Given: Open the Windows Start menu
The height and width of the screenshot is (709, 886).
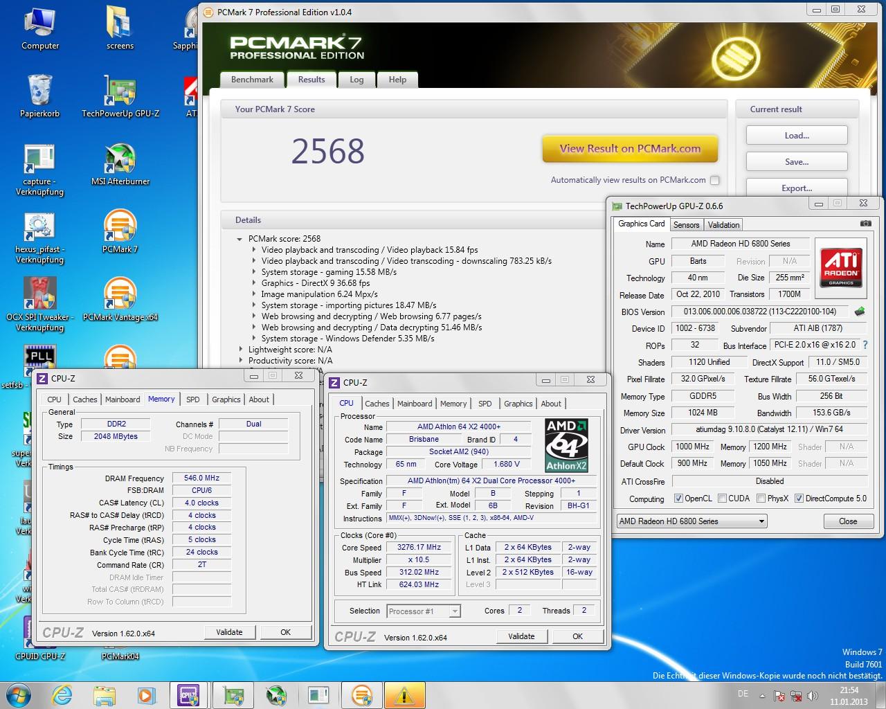Looking at the screenshot, I should tap(19, 694).
